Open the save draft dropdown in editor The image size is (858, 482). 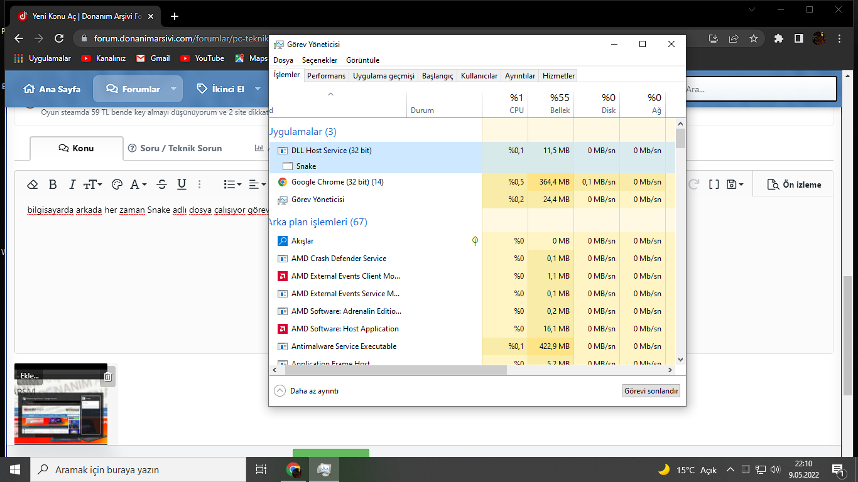tap(735, 185)
